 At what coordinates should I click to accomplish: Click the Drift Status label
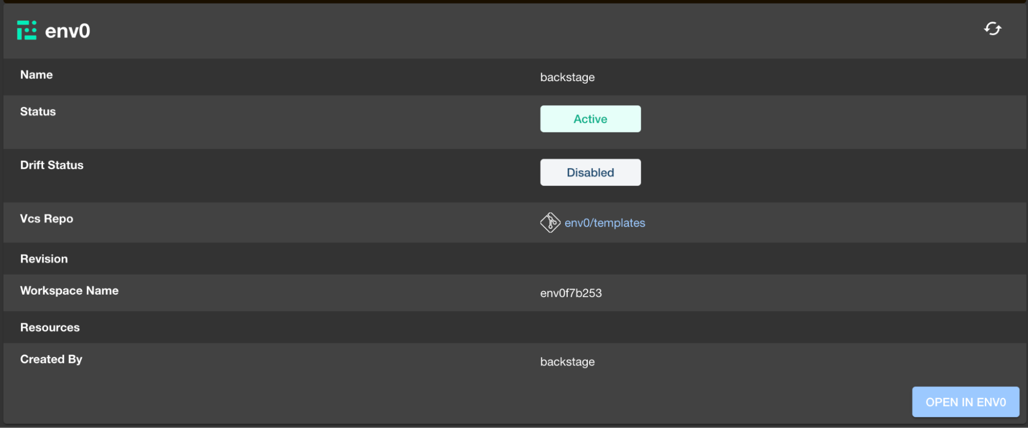point(52,165)
